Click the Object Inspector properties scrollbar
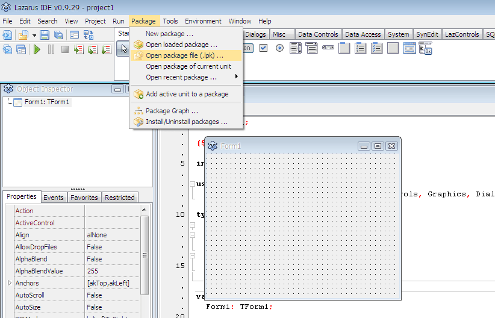Screen dimensions: 495x318 click(x=145, y=255)
